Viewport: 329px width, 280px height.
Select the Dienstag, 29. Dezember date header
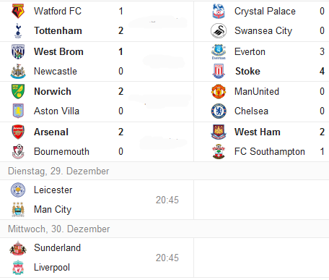tap(58, 171)
